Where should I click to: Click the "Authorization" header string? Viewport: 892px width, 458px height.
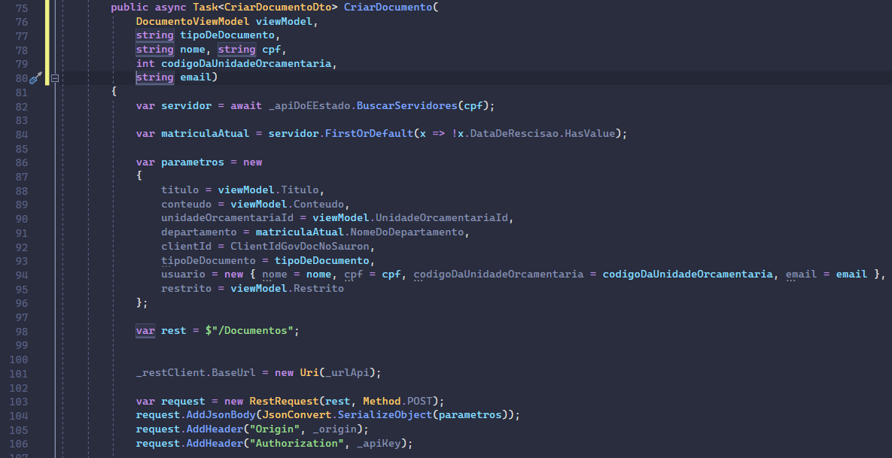pos(294,443)
